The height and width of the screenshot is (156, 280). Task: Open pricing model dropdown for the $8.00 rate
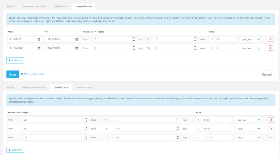(247, 120)
